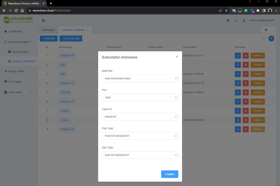Viewport: 280px width, 186px height.
Task: Enter fullscreen mode from header
Action: (228, 20)
